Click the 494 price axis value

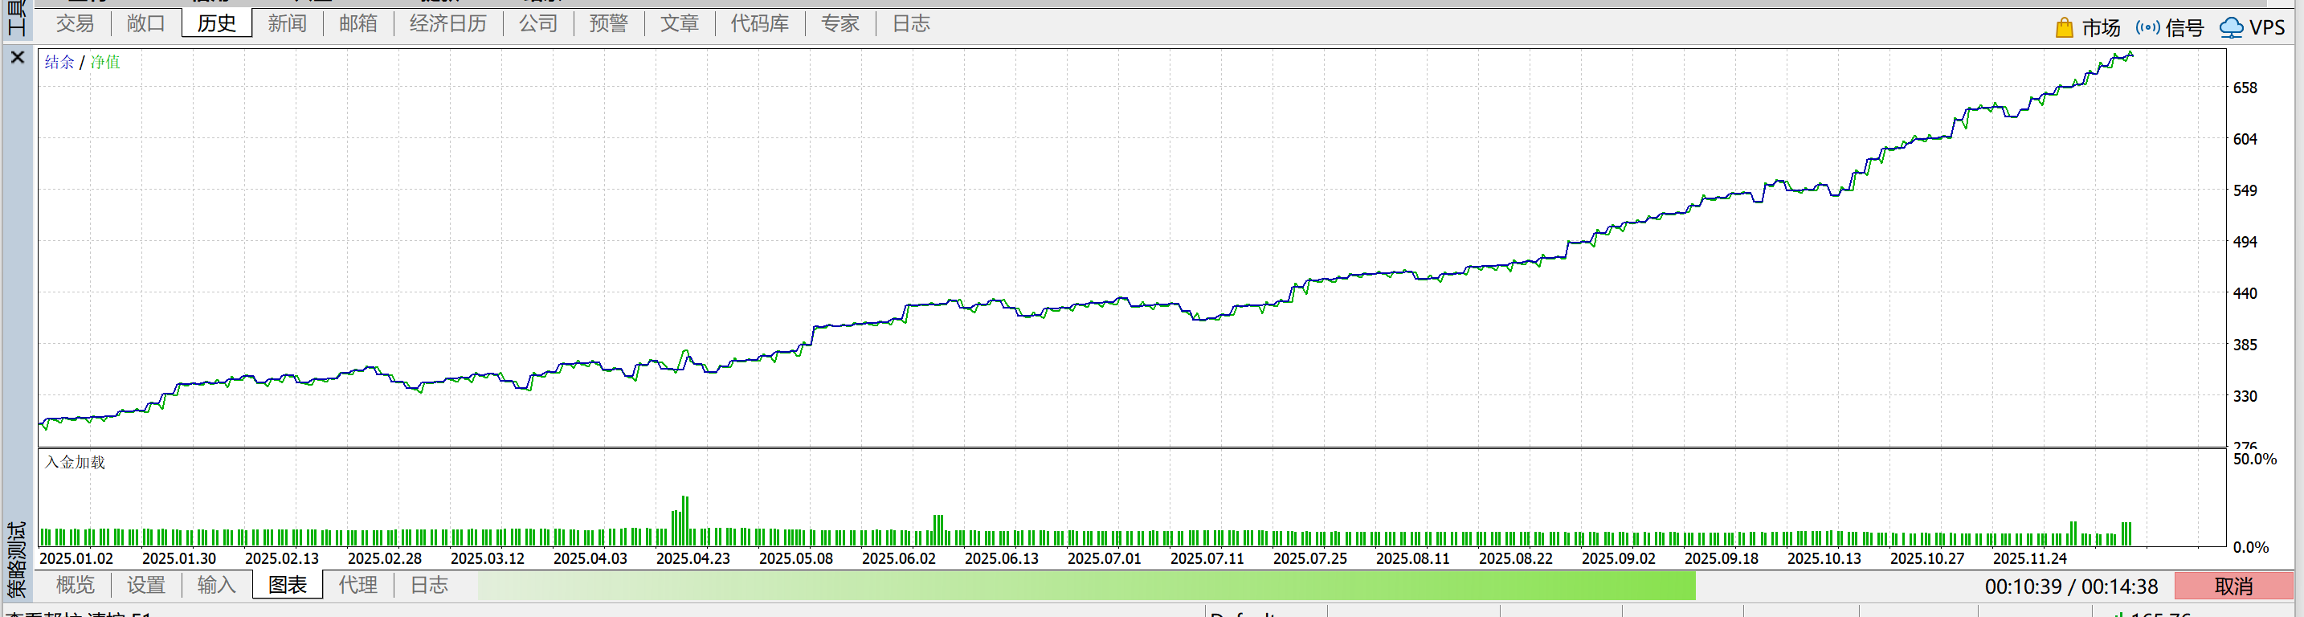(x=2245, y=242)
